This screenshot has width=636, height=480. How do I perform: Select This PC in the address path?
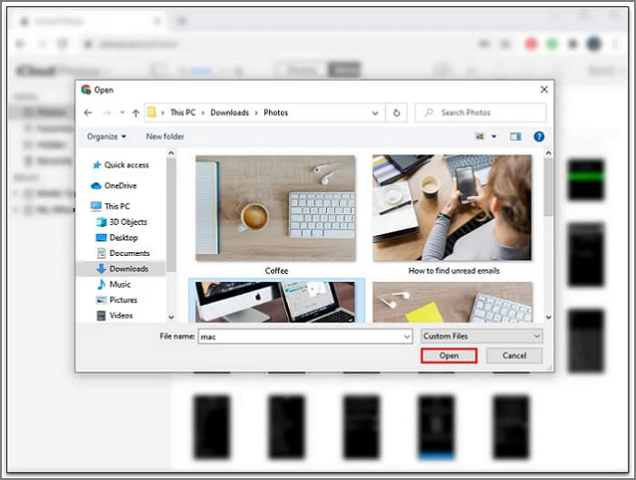(183, 113)
